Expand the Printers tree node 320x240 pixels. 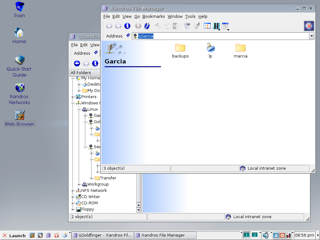coord(73,97)
